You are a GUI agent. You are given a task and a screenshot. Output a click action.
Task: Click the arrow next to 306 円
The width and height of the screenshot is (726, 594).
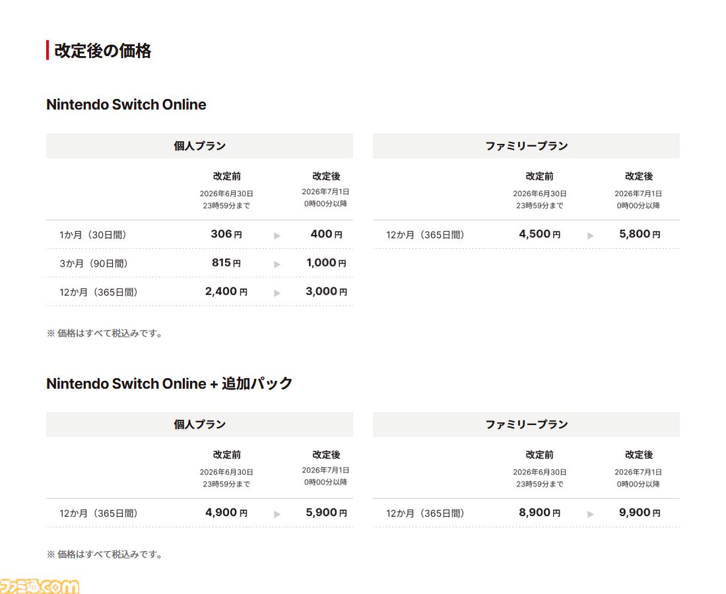click(x=277, y=236)
